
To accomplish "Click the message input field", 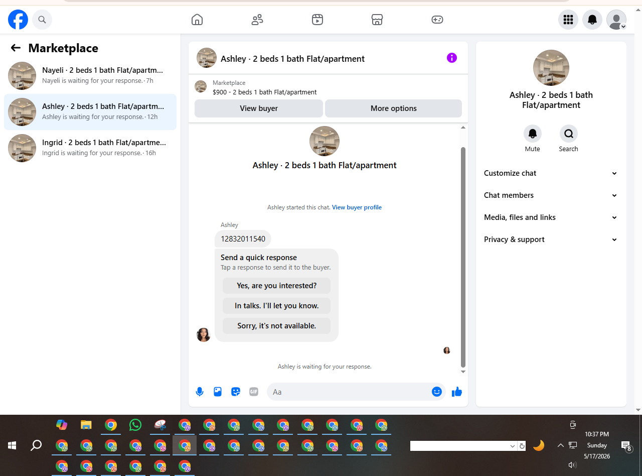I will click(350, 392).
